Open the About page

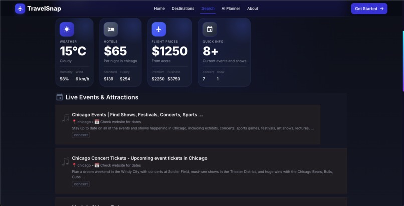coord(253,8)
